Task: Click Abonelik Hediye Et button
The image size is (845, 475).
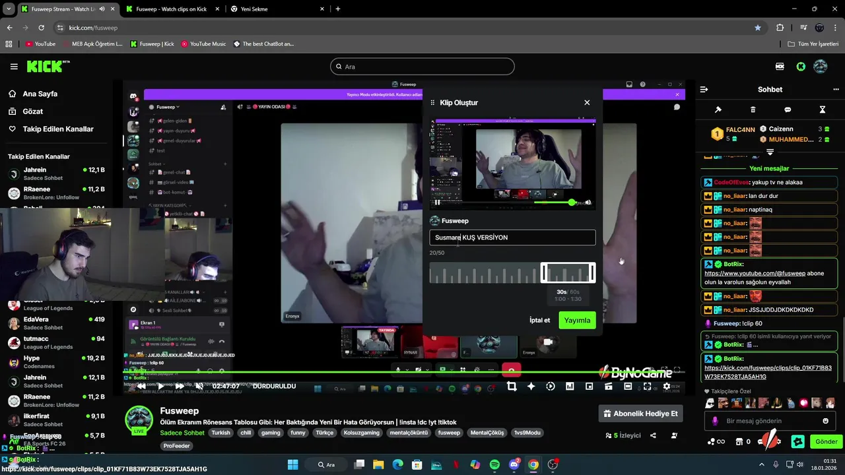Action: tap(641, 414)
